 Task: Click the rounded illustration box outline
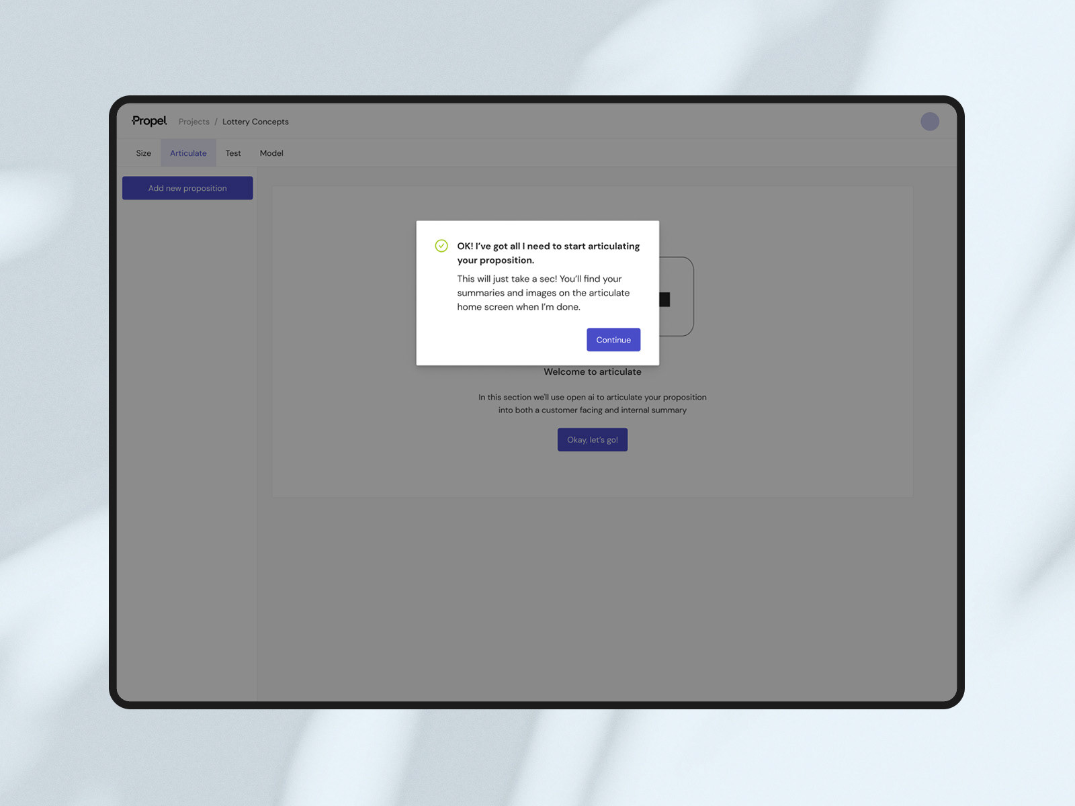(x=677, y=296)
